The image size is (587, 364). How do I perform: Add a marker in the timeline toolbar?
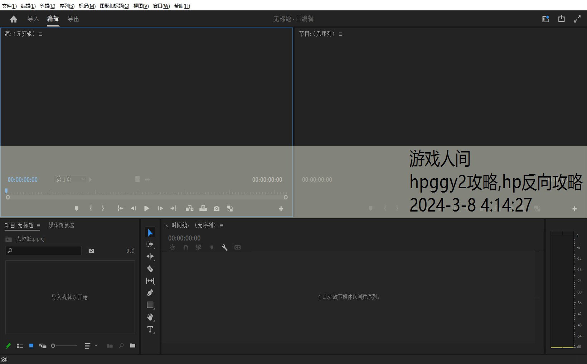(x=212, y=247)
